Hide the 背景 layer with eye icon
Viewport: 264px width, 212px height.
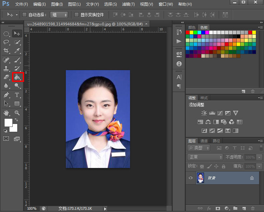(191, 178)
